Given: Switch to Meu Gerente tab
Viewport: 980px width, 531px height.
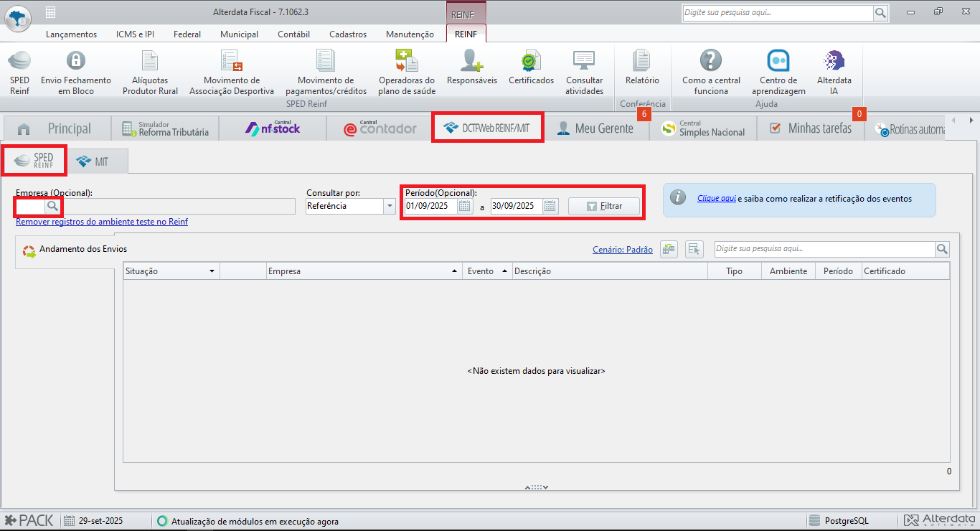Looking at the screenshot, I should [x=595, y=128].
